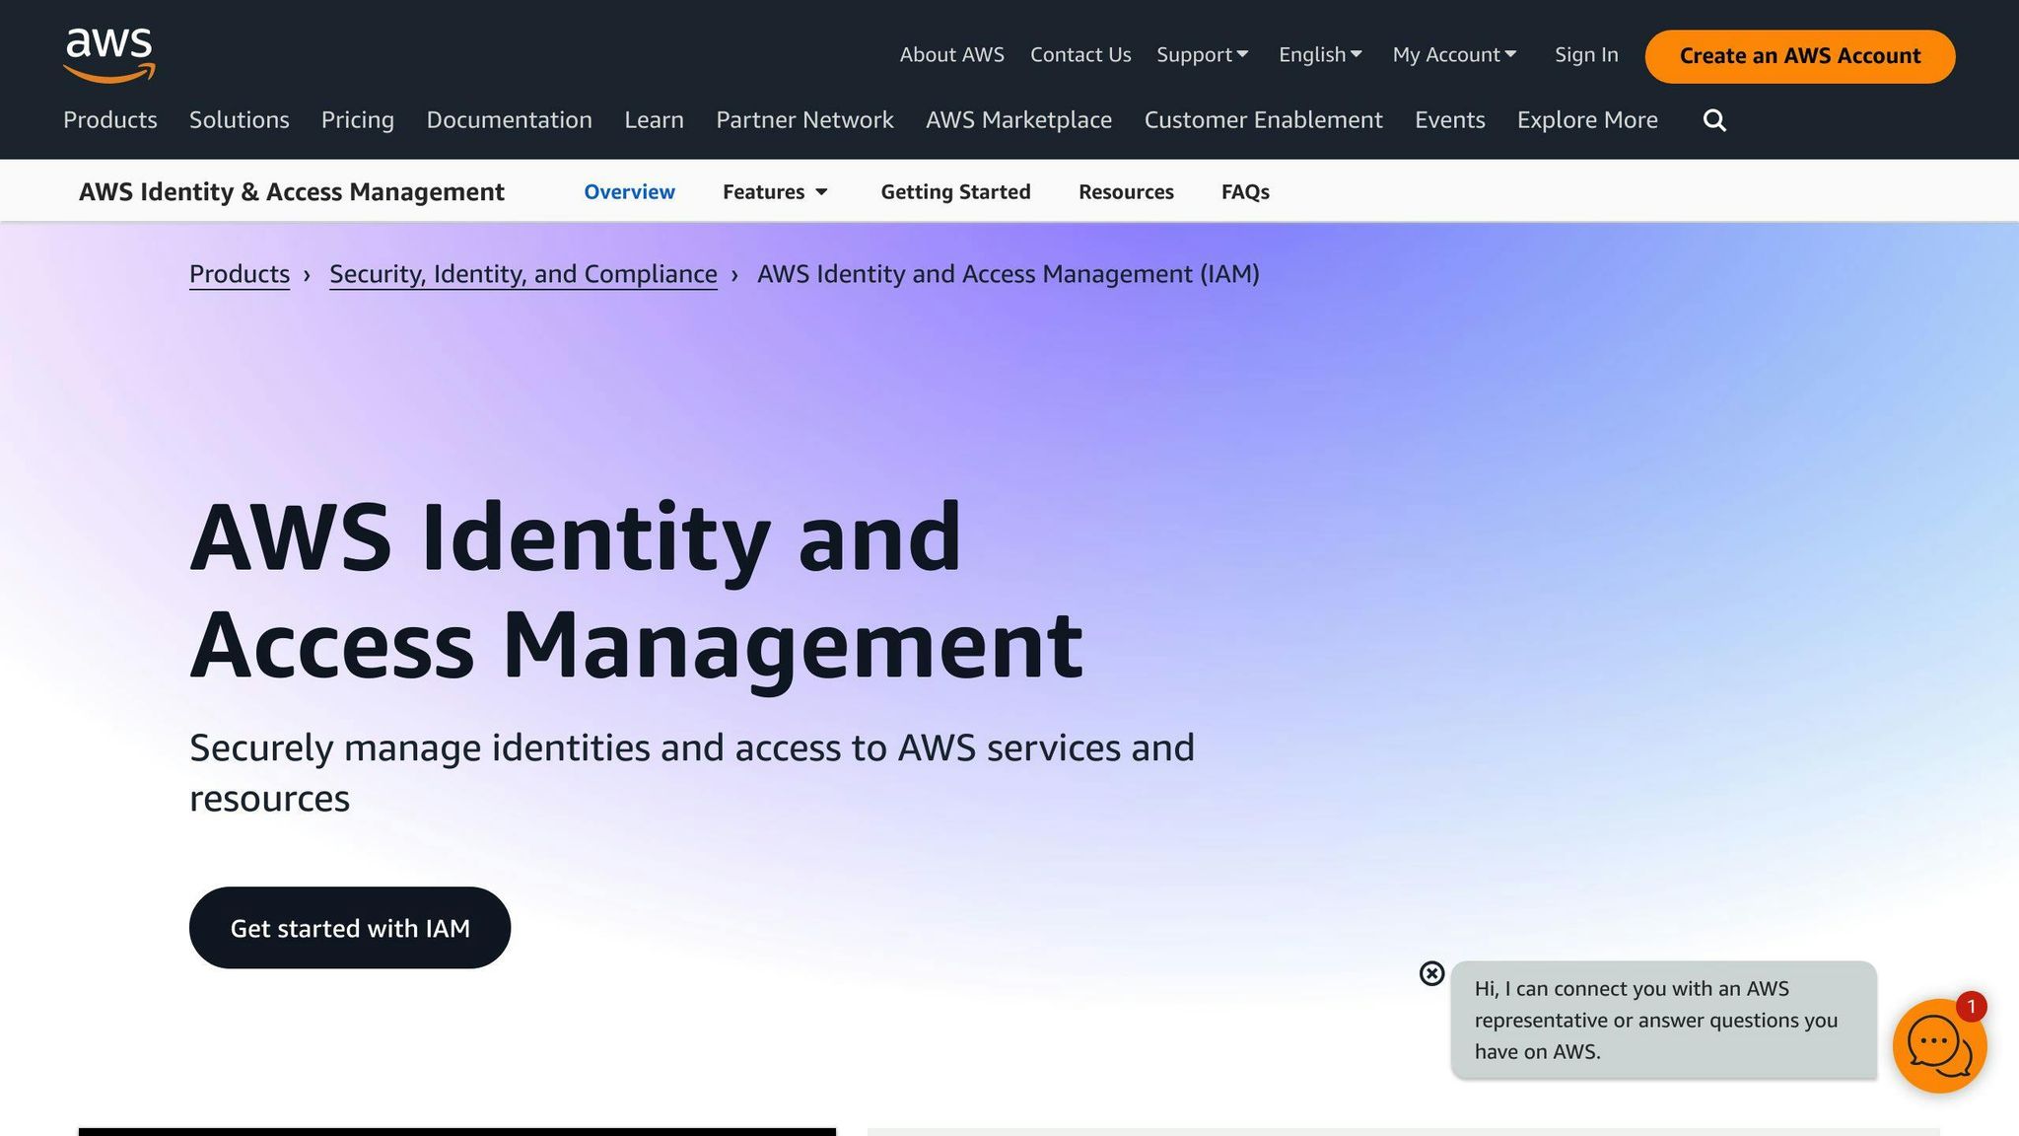
Task: Open the Pricing menu
Action: pos(357,119)
